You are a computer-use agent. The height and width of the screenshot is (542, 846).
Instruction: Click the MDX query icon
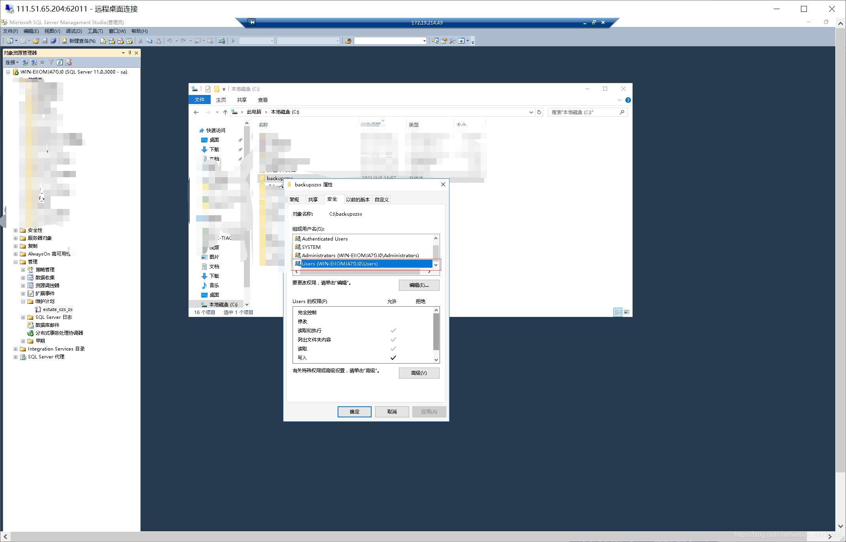[x=112, y=41]
